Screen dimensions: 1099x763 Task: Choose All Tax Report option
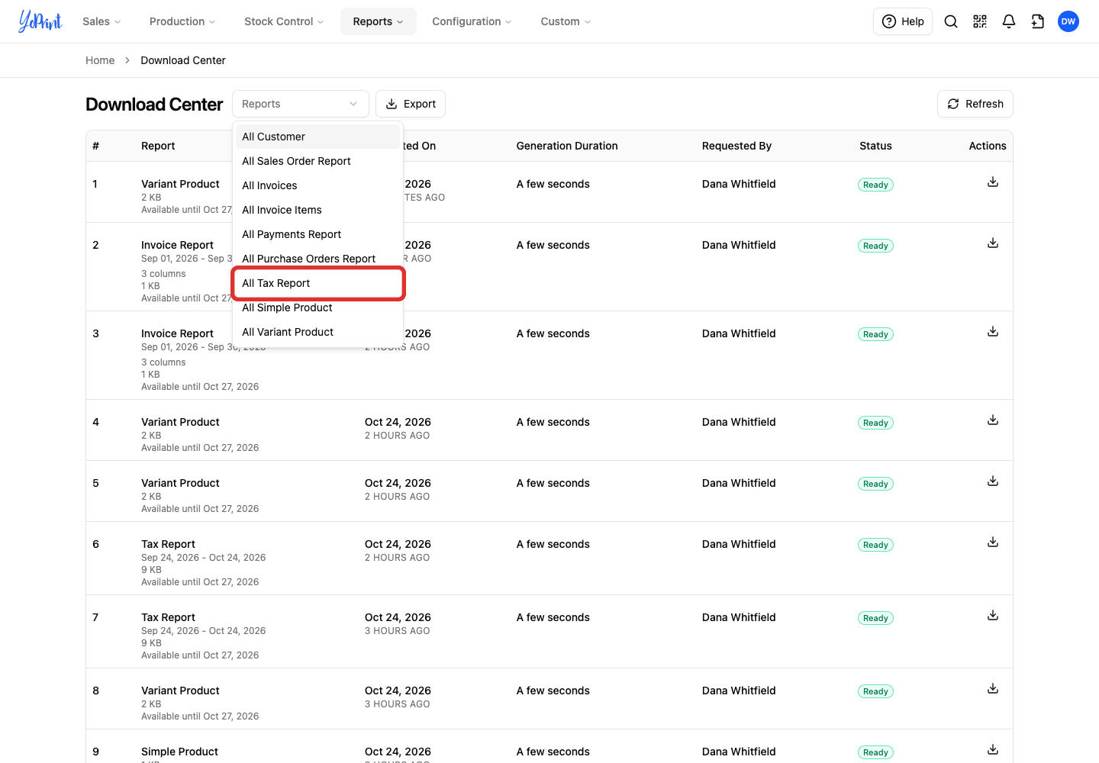tap(317, 283)
